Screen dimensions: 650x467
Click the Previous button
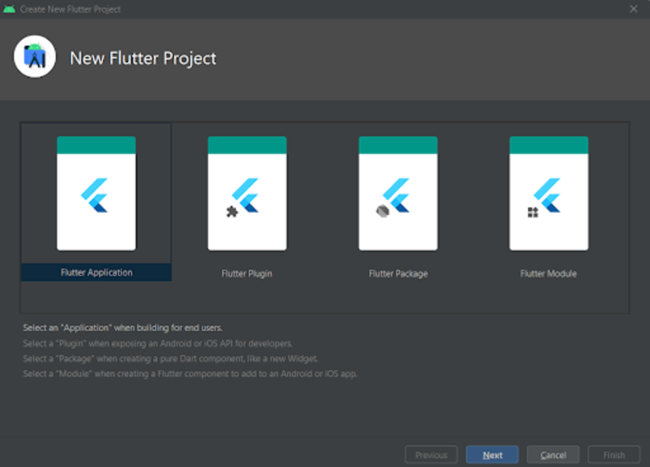click(431, 455)
